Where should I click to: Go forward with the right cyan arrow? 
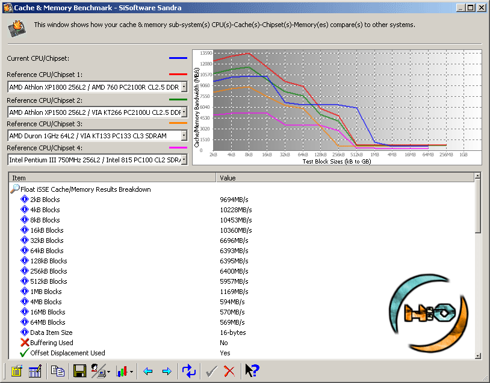click(167, 371)
